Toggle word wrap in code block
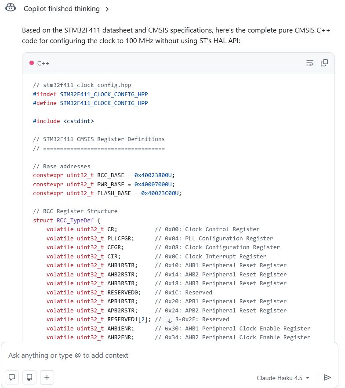 310,63
